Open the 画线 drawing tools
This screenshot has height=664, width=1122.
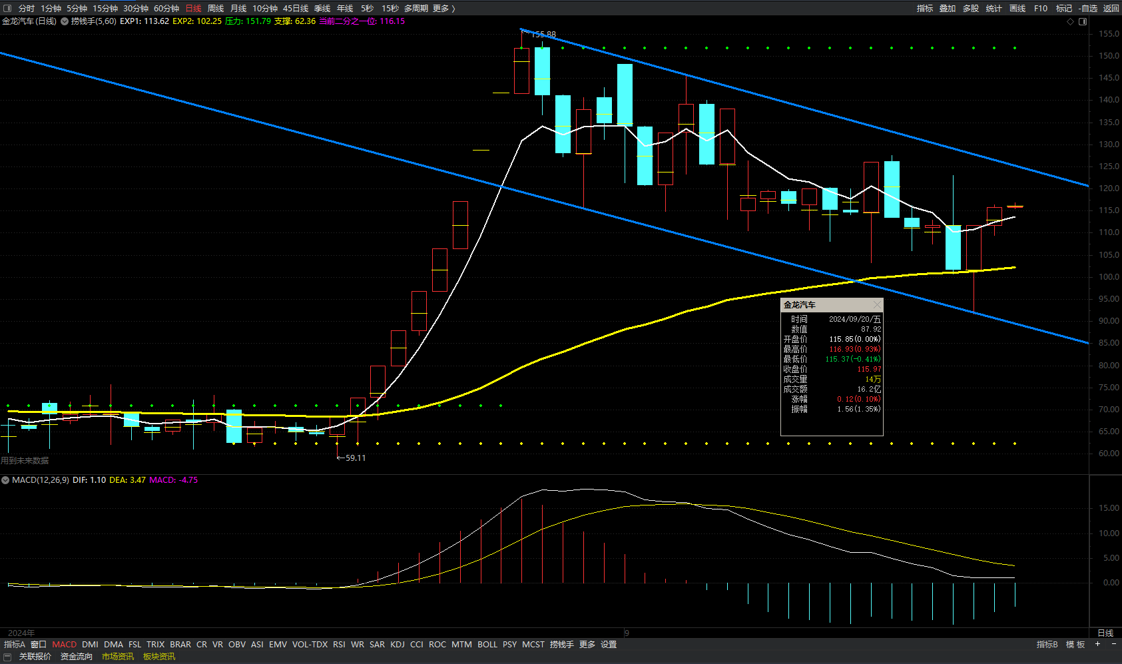(x=1017, y=9)
